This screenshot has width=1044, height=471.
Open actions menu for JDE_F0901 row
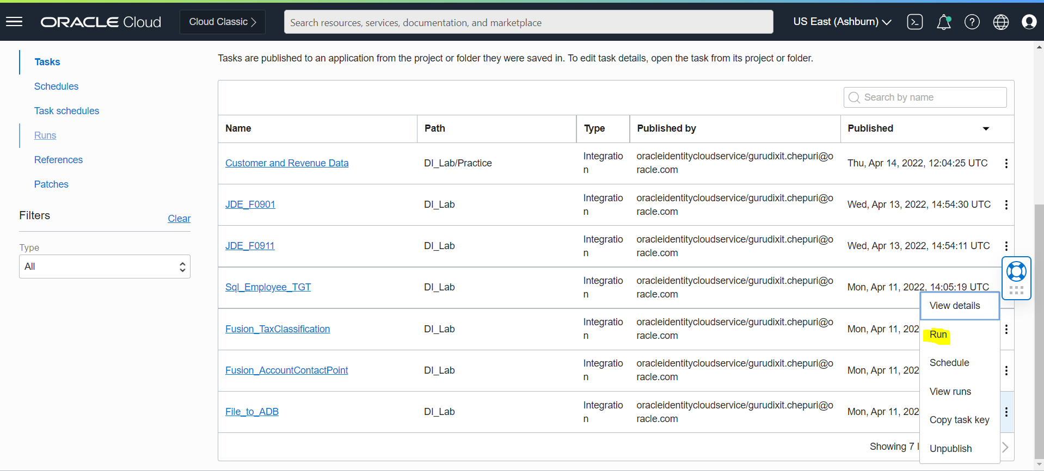click(x=1006, y=204)
